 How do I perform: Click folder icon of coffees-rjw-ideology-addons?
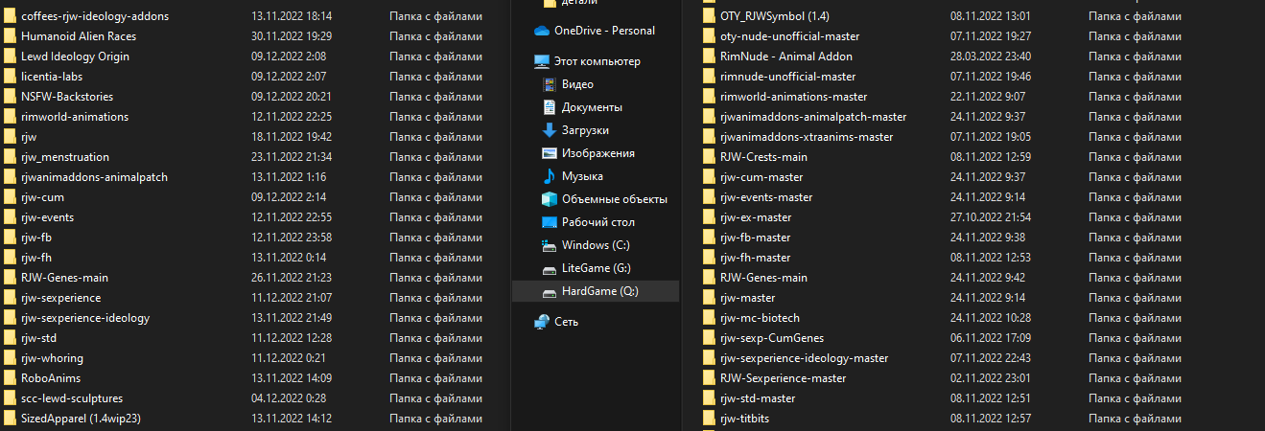click(10, 16)
